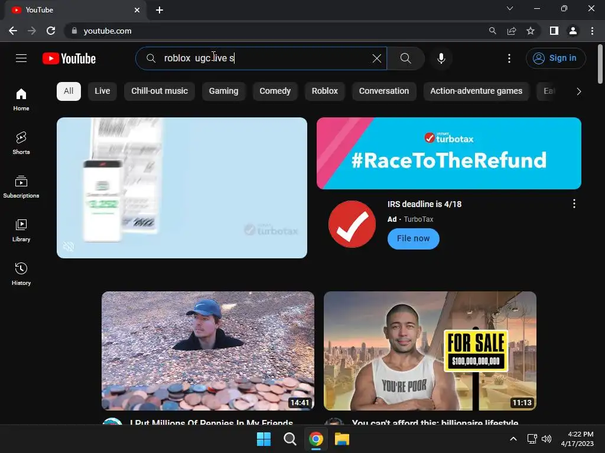
Task: Click the browser back arrow
Action: tap(13, 31)
